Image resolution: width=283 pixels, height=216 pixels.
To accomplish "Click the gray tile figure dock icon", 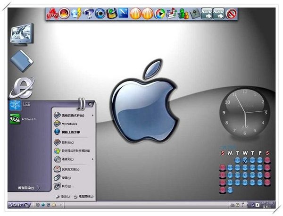I will point(195,14).
